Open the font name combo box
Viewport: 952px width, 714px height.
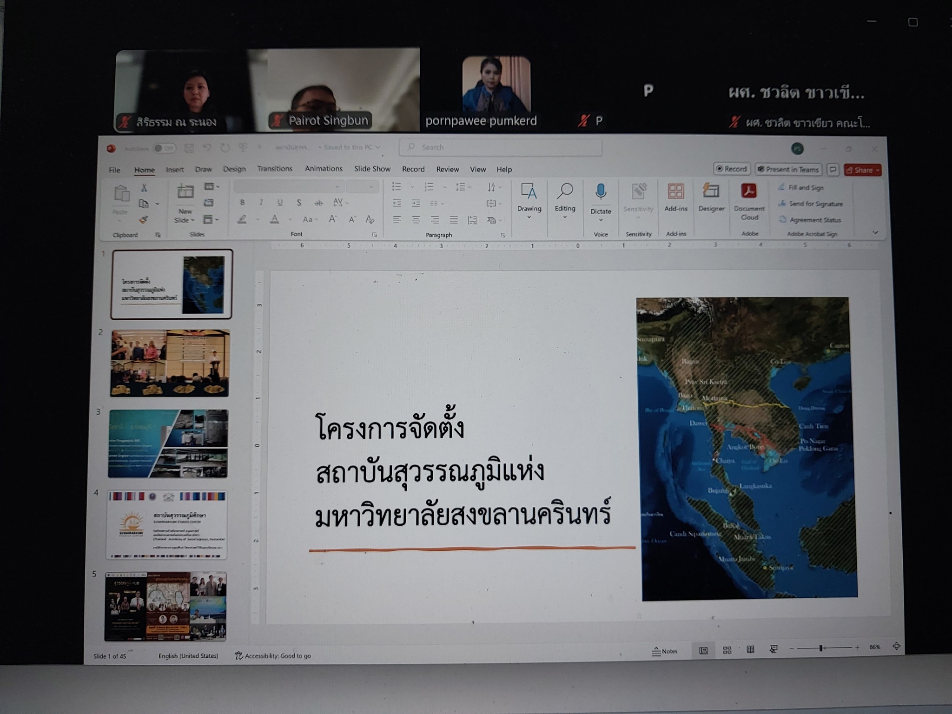(288, 187)
